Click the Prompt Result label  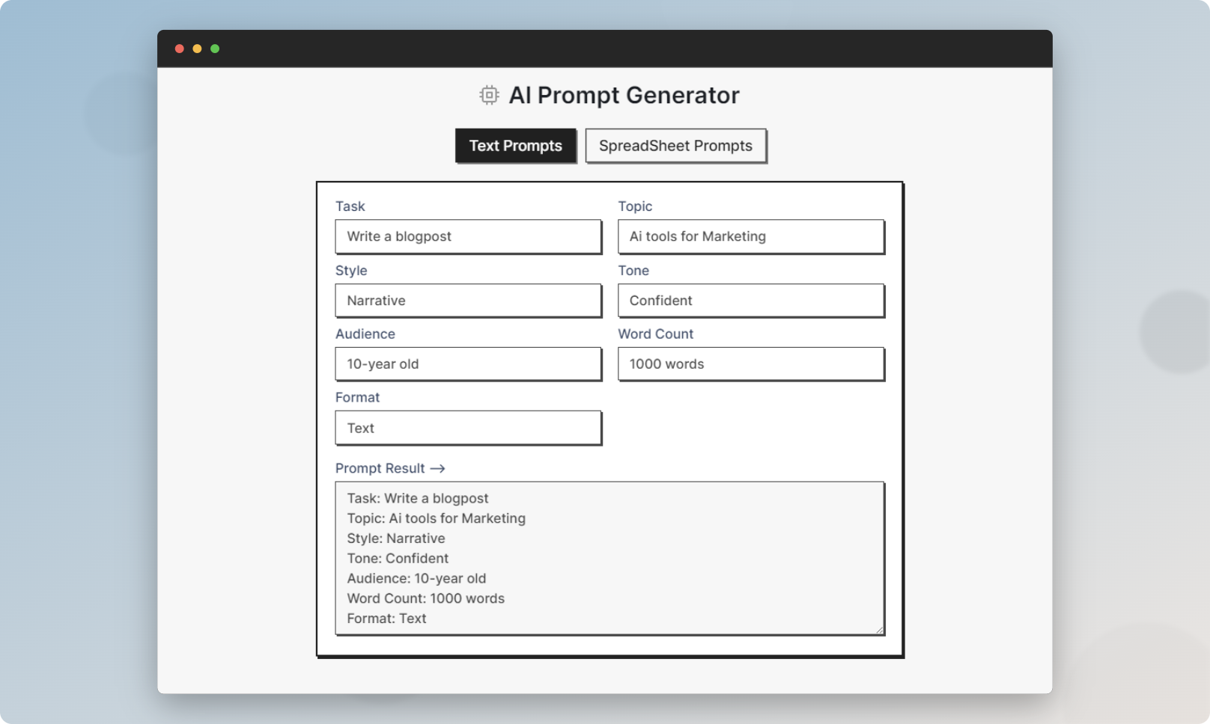[x=380, y=468]
